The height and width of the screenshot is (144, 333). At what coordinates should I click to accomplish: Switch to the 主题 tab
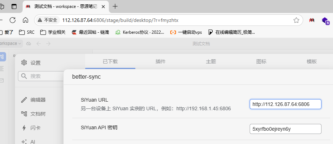pos(211,62)
